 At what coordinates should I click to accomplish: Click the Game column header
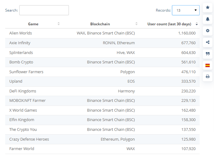coord(33,24)
